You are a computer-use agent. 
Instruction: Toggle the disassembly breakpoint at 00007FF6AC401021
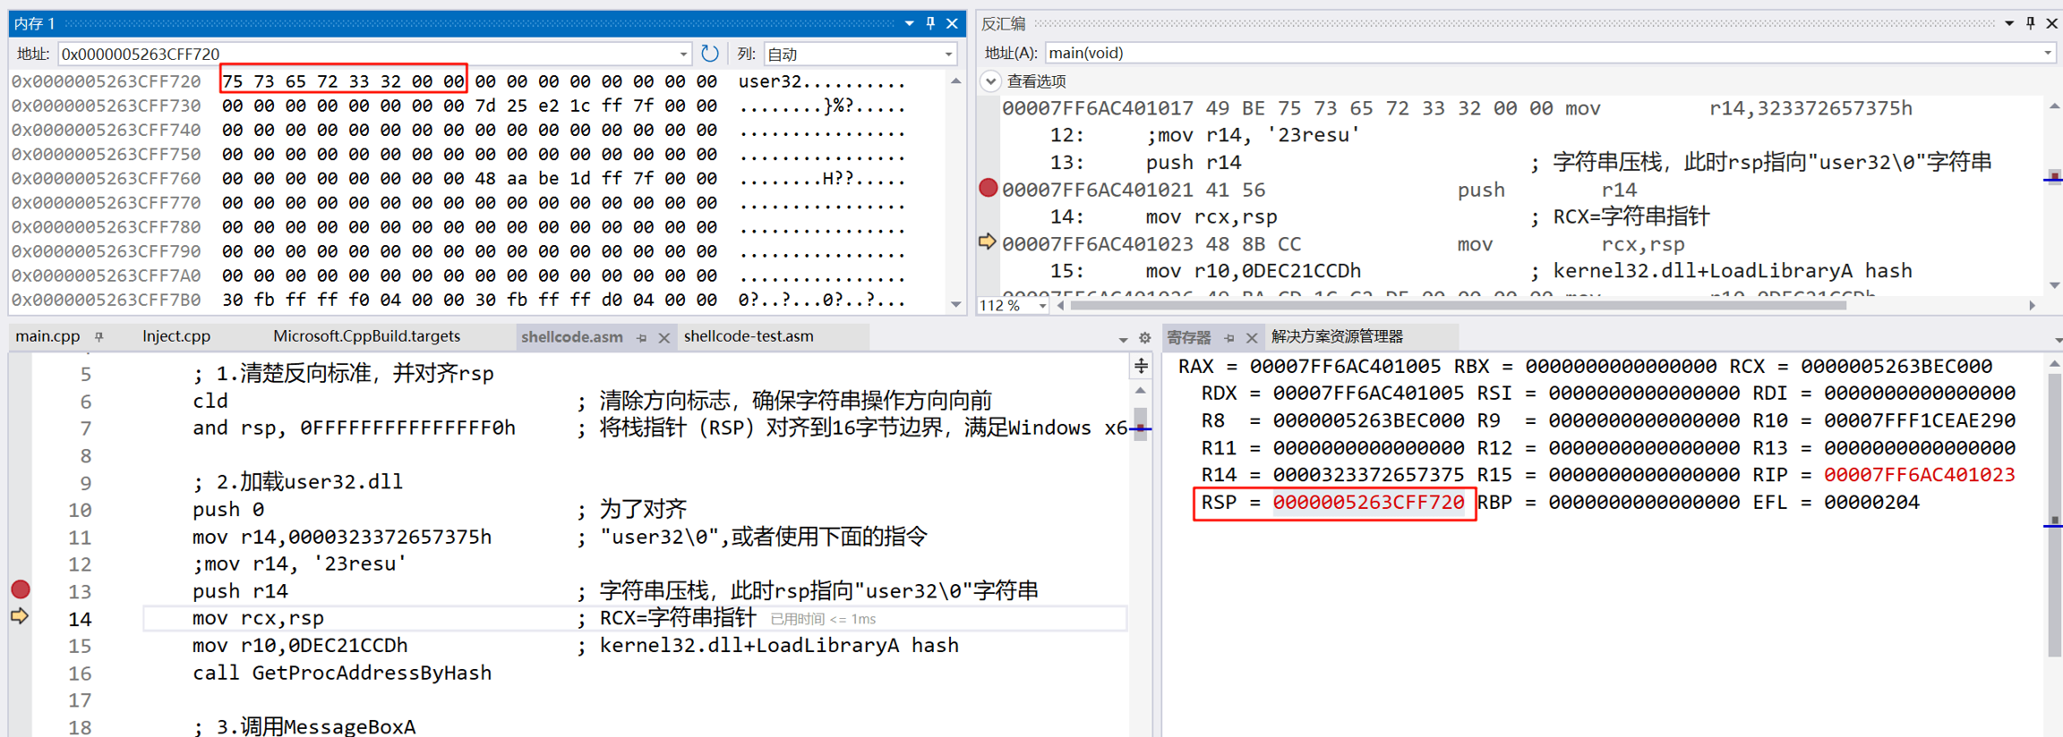988,189
